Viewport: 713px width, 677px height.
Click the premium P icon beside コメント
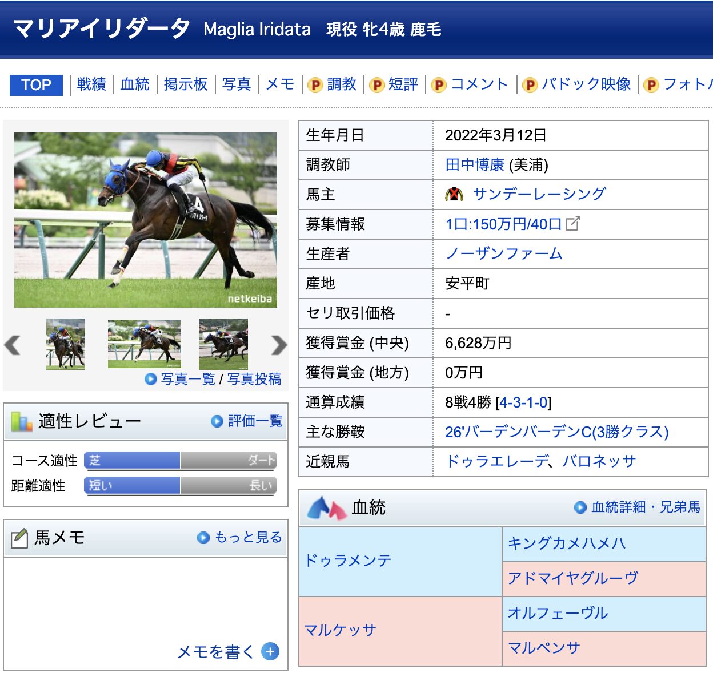438,85
